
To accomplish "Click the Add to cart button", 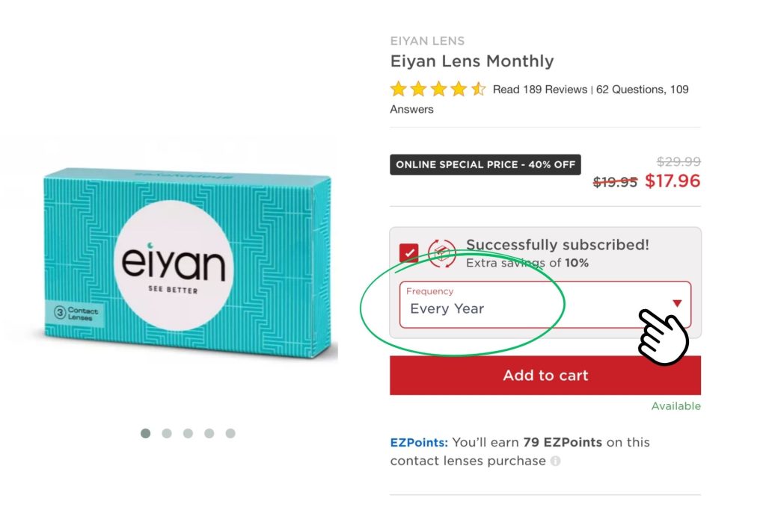I will click(545, 376).
